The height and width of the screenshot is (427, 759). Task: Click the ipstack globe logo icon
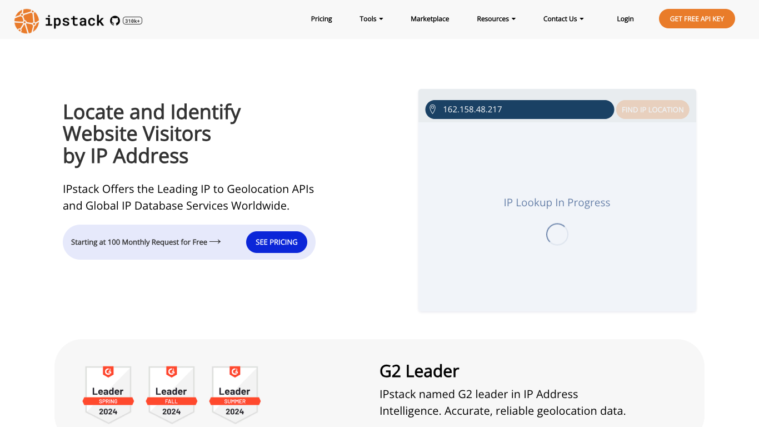[x=27, y=21]
